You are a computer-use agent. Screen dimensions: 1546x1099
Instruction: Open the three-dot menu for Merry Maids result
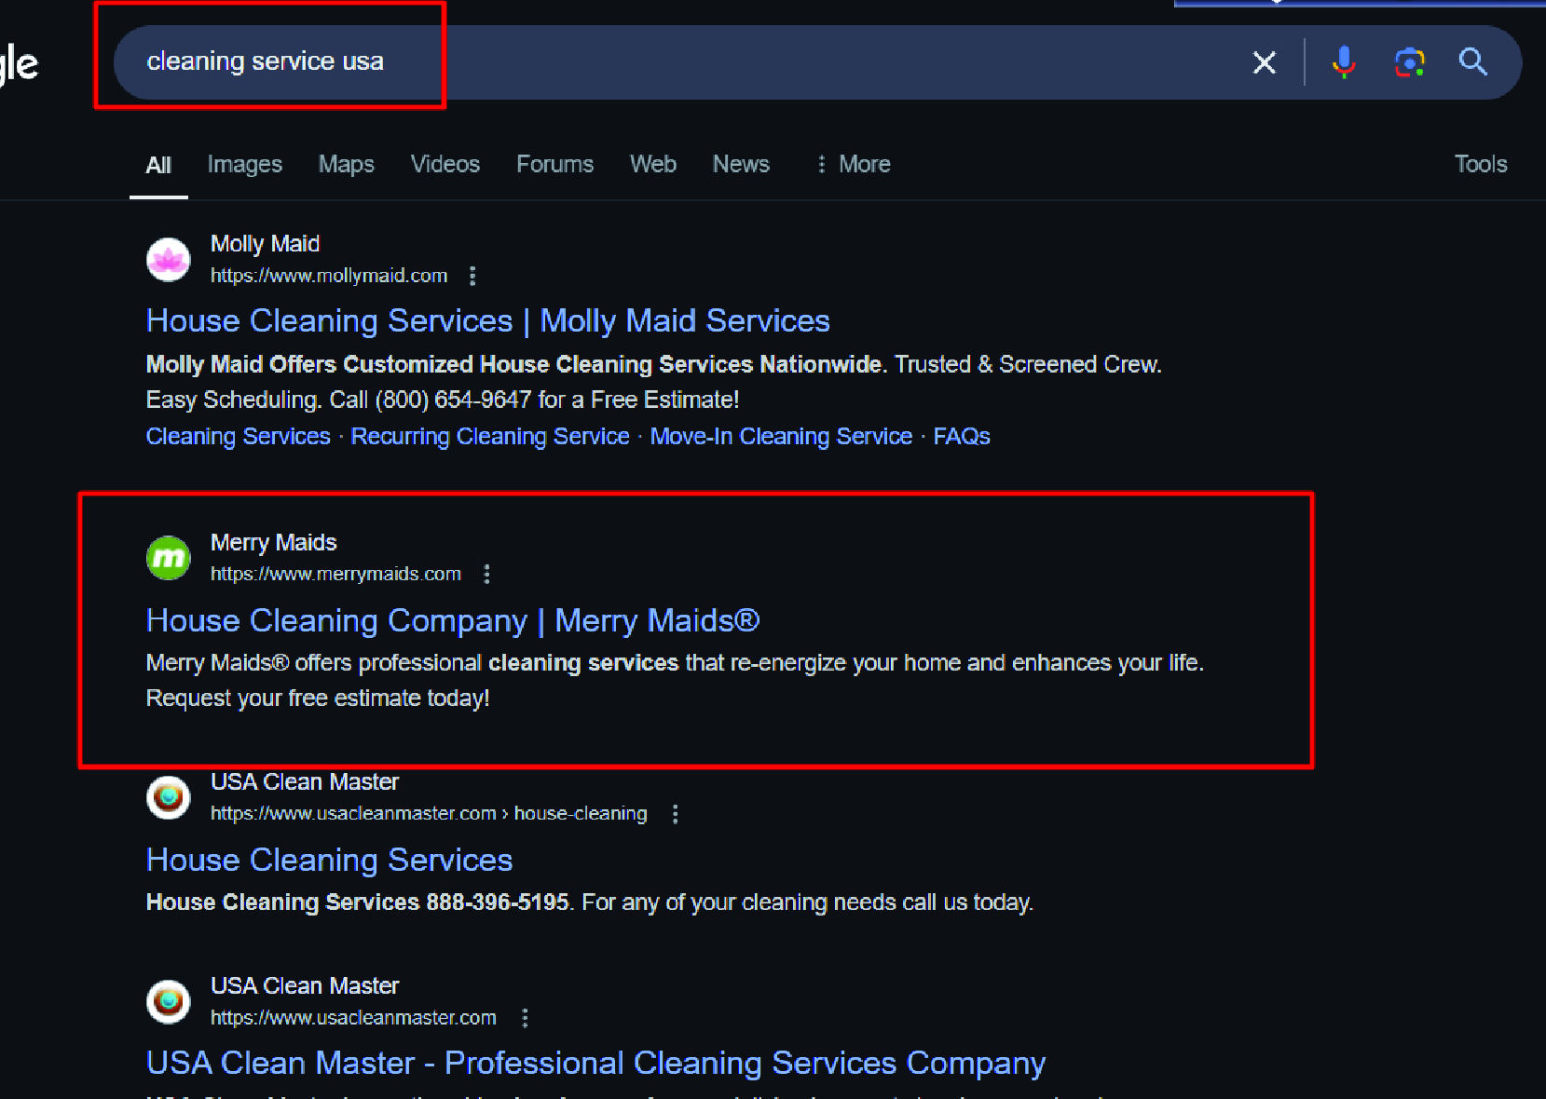coord(487,574)
